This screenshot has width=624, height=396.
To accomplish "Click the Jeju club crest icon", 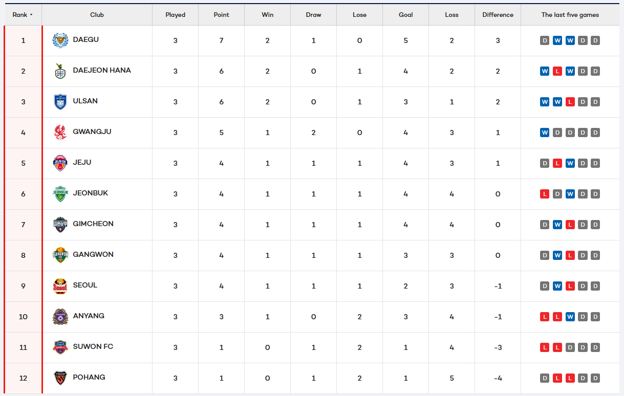I will pos(60,163).
